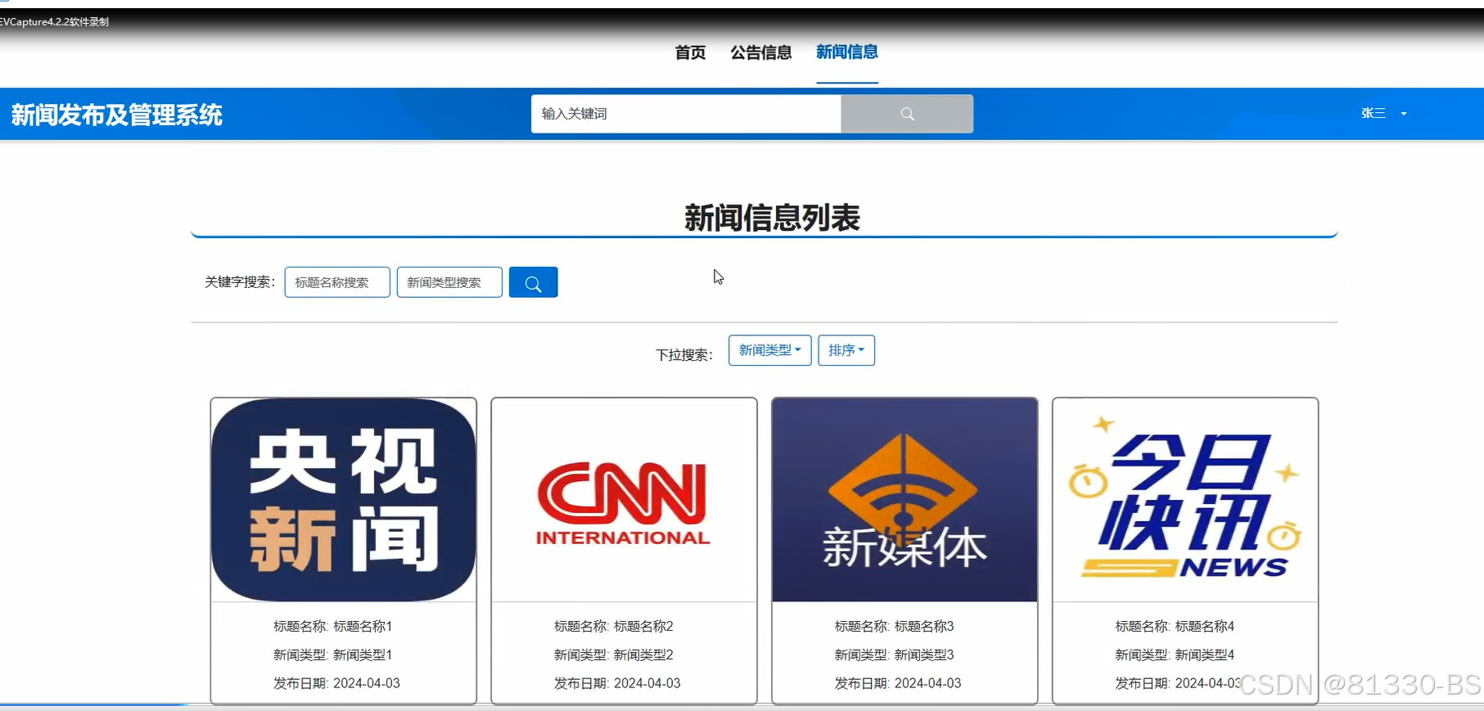Click 发布日期 2024-04-03 under 标题名称1
Viewport: 1484px width, 711px height.
click(x=337, y=683)
